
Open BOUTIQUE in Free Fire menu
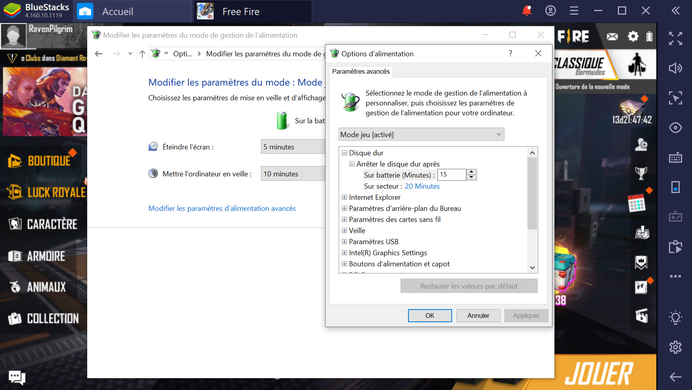(39, 161)
